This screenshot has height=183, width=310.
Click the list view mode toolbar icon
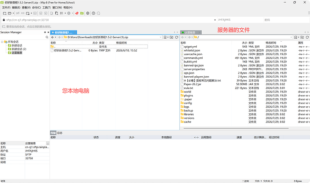pos(62,13)
